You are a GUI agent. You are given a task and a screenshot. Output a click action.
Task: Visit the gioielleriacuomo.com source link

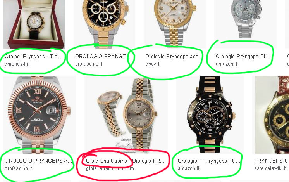click(x=110, y=168)
